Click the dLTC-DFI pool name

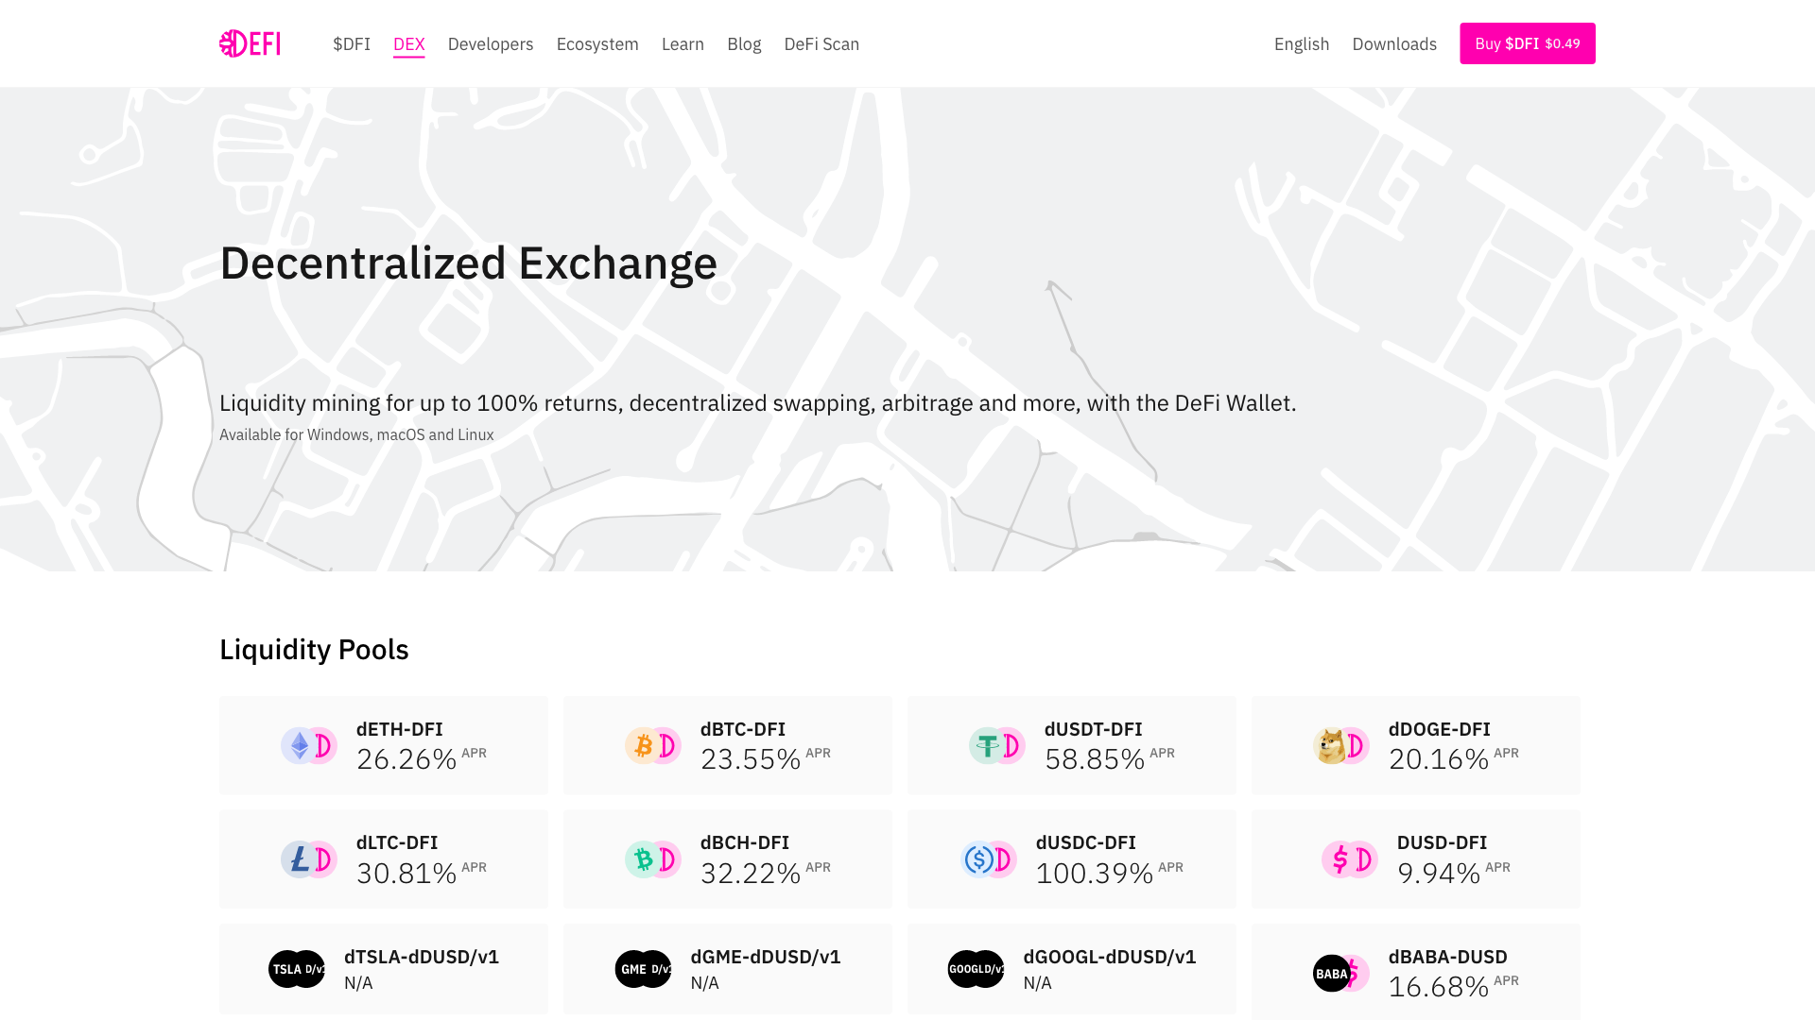pos(397,842)
